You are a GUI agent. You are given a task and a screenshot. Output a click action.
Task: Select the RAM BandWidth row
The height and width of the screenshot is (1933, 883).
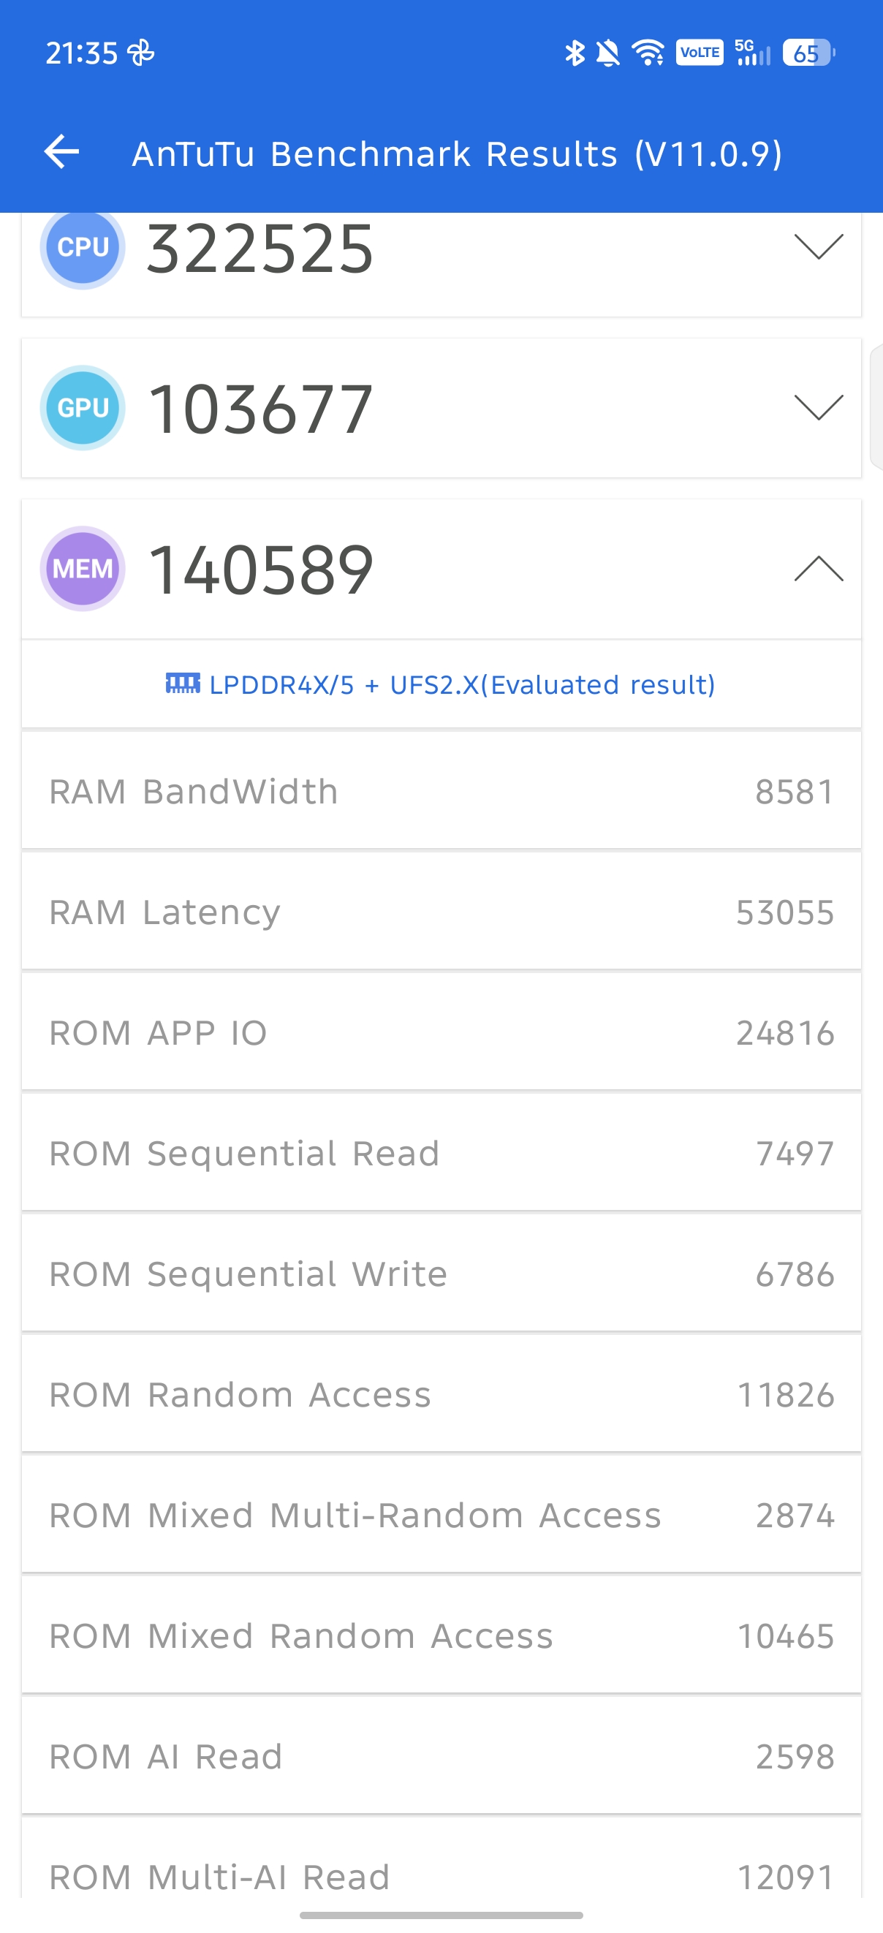(441, 792)
